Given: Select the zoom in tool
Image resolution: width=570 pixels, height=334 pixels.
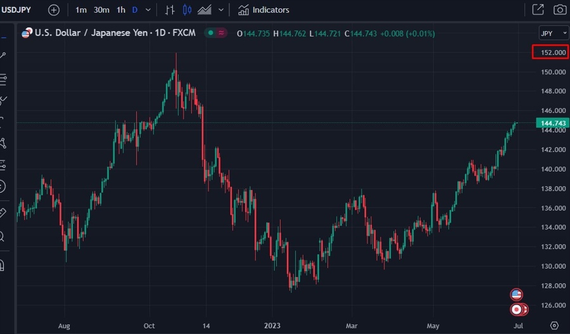Looking at the screenshot, I should point(2,236).
